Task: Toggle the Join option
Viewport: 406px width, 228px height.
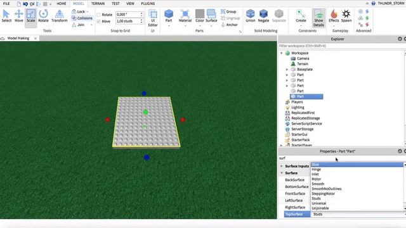Action: 79,25
